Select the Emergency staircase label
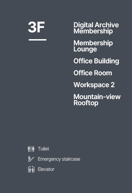Viewport: 132px width, 193px height. (59, 159)
